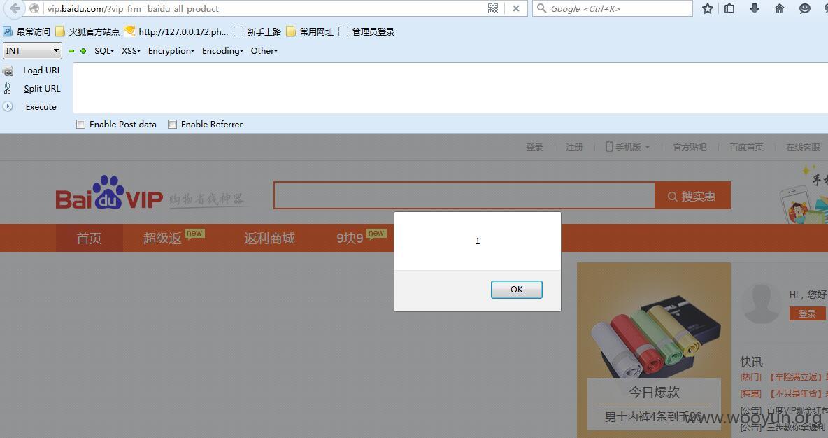Click the site identity globe icon
Image resolution: width=828 pixels, height=438 pixels.
(x=34, y=8)
